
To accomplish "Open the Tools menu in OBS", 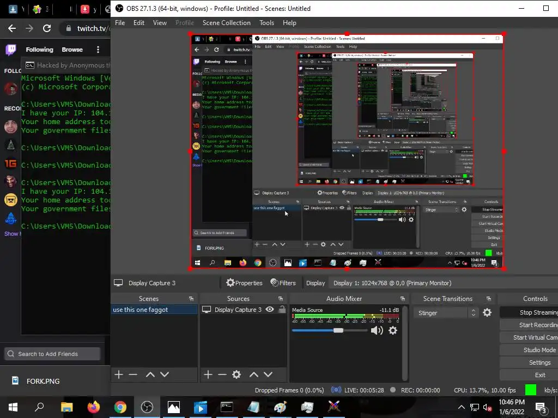I will (x=266, y=23).
